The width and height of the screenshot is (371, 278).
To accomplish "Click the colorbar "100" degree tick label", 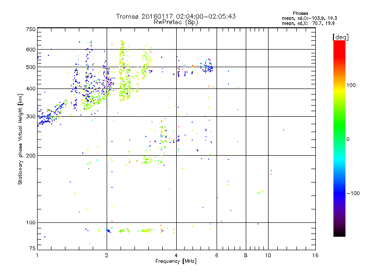I will 351,85.
